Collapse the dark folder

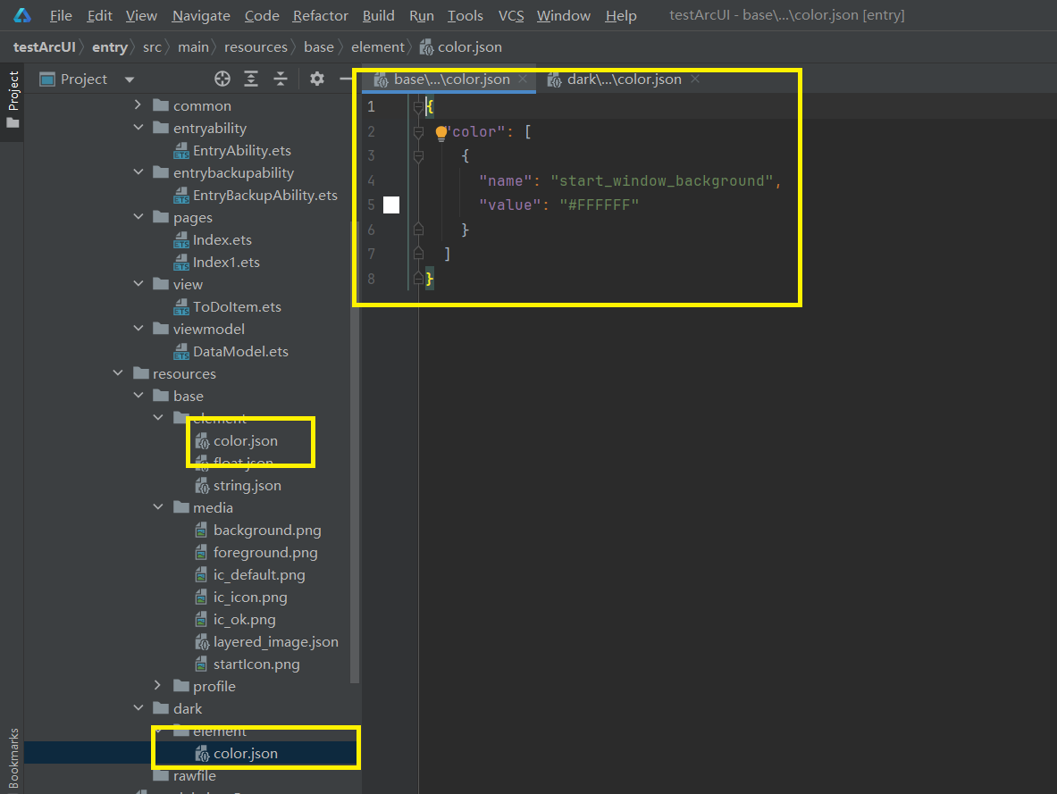click(138, 707)
